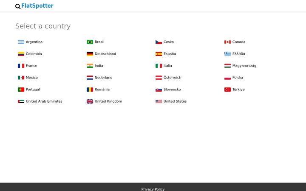Click the India flag icon
Viewport: 306px width, 191px height.
(90, 66)
